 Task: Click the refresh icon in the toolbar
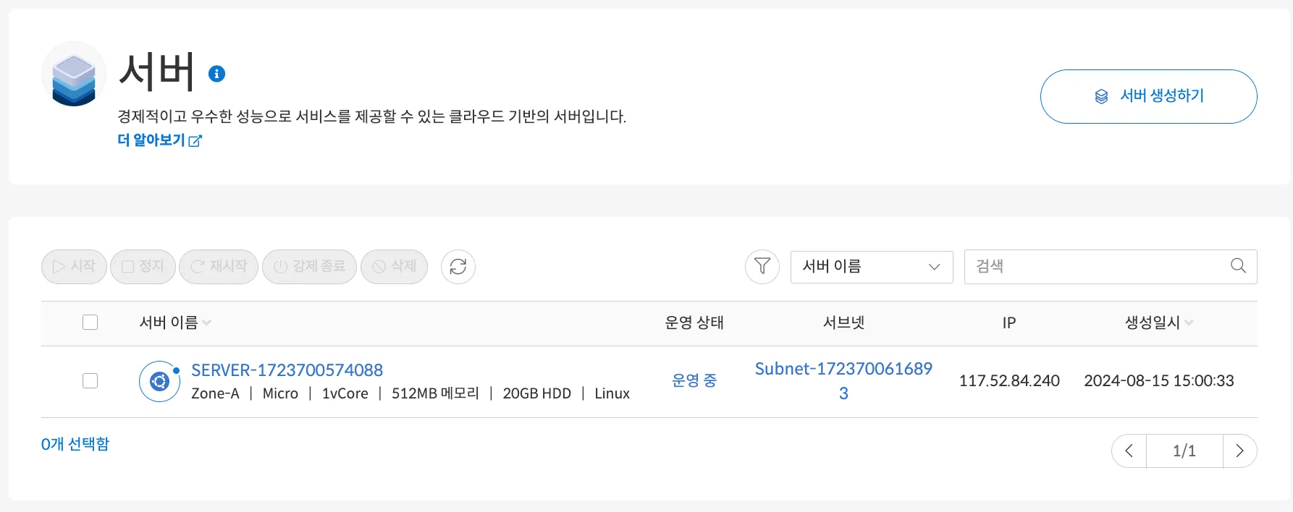click(458, 267)
